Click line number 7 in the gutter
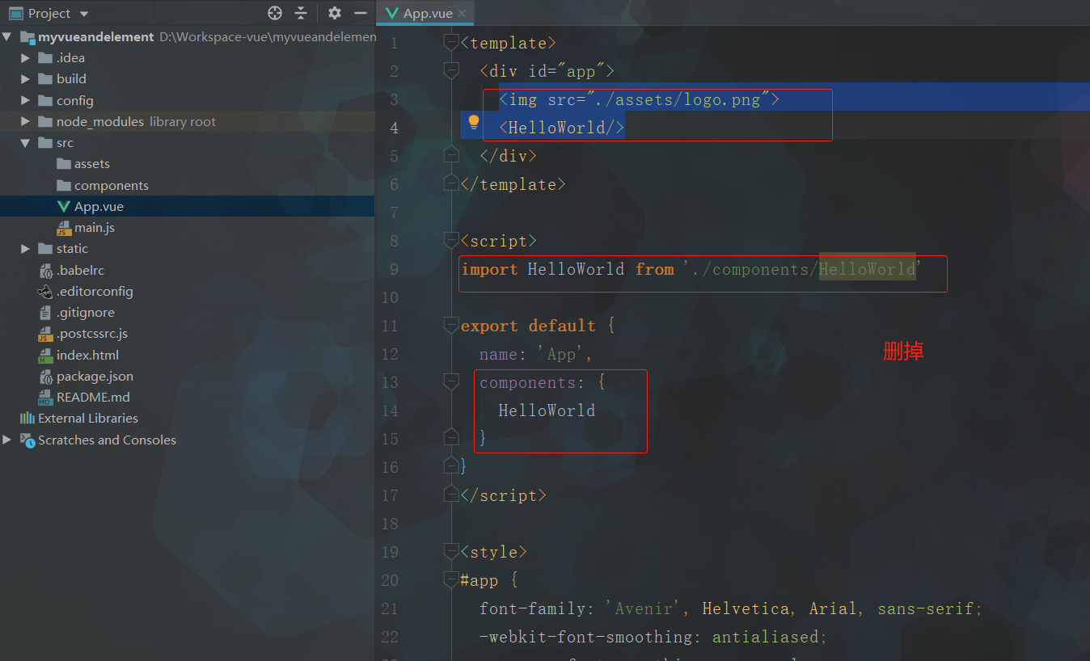Image resolution: width=1090 pixels, height=661 pixels. (x=394, y=213)
